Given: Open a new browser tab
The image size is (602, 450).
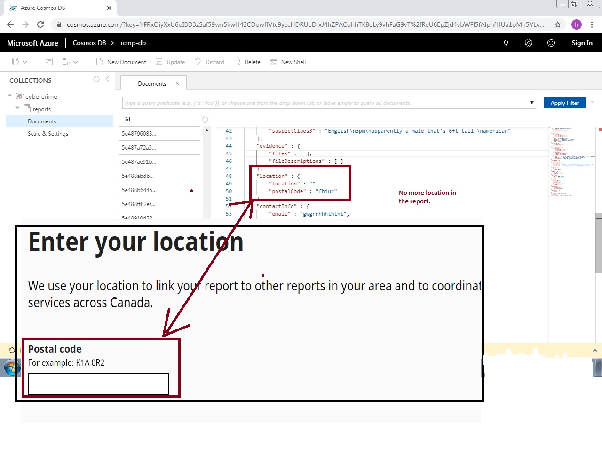Looking at the screenshot, I should click(127, 8).
